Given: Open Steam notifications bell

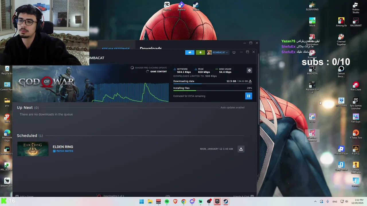Looking at the screenshot, I should 200,52.
